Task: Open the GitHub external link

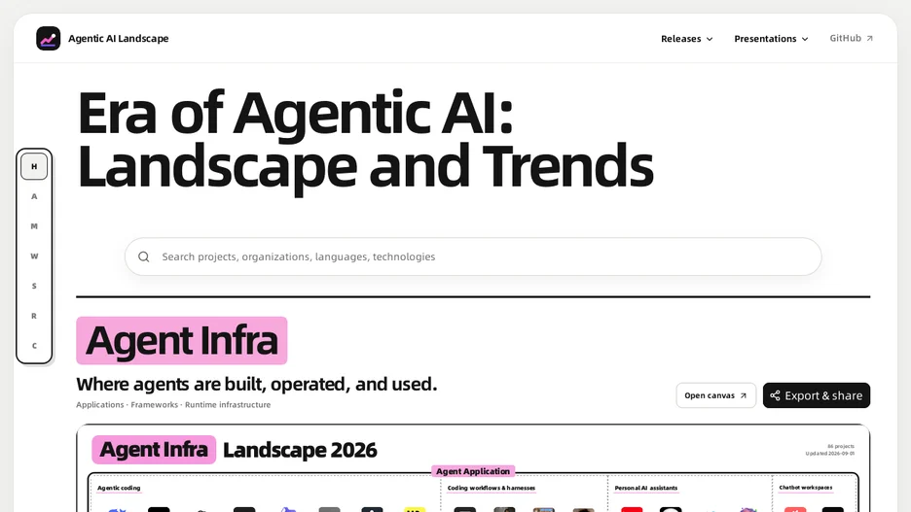Action: [x=852, y=38]
